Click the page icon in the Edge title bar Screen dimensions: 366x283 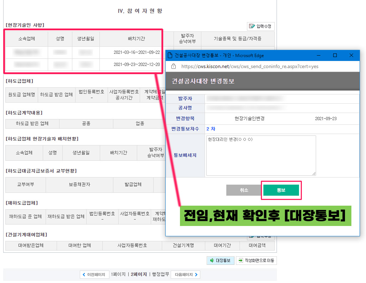pyautogui.click(x=170, y=55)
